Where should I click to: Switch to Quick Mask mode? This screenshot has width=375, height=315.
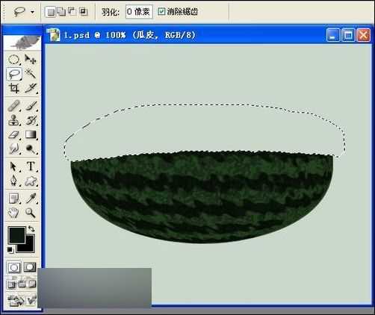click(30, 267)
